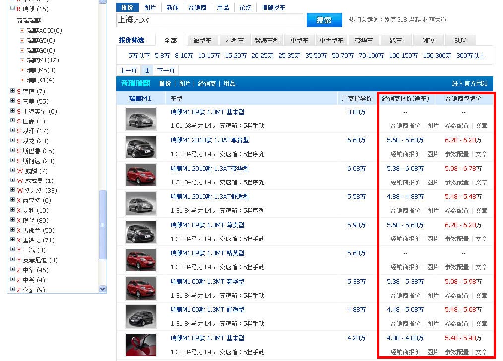This screenshot has height=361, width=503.
Task: Open 瑞麒M1 2010款 1.3AT尊贵型 model link
Action: tap(209, 140)
